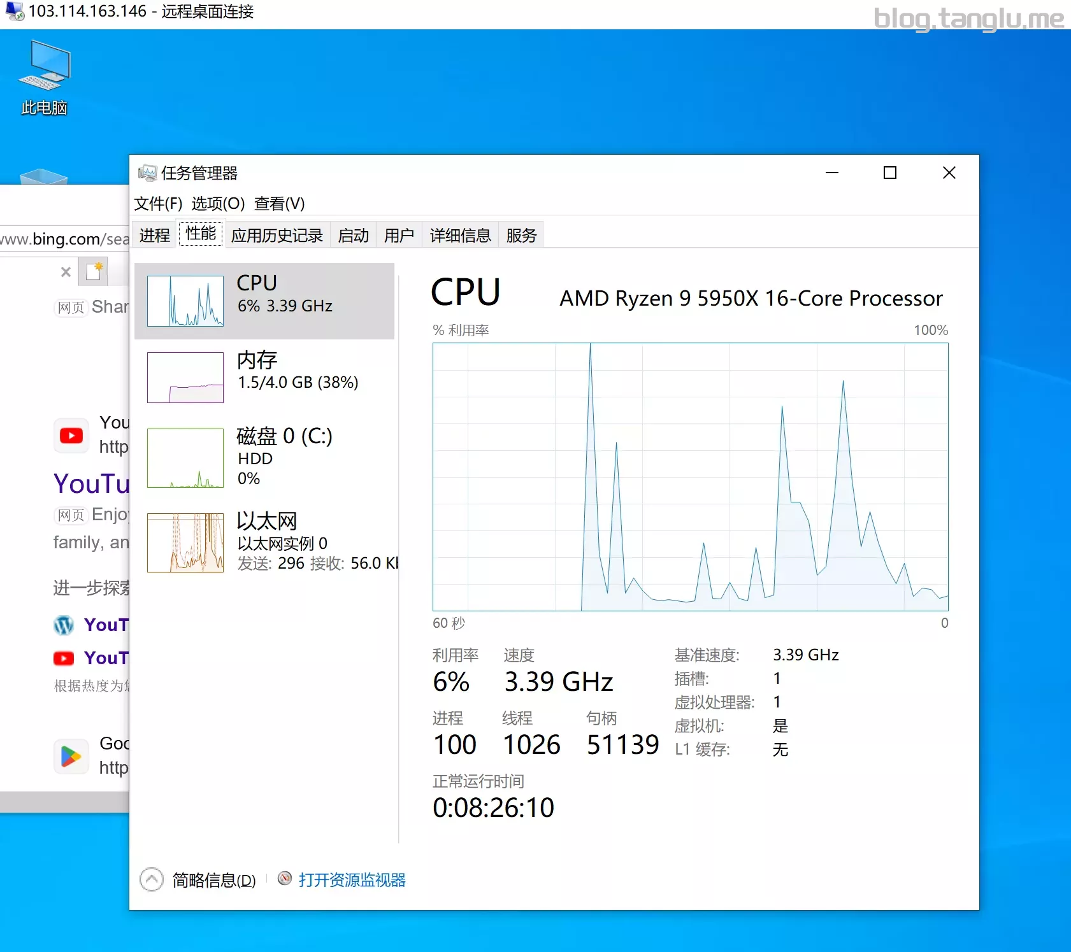Click the YouT link beside the WordPress icon
The height and width of the screenshot is (952, 1071).
coord(106,625)
